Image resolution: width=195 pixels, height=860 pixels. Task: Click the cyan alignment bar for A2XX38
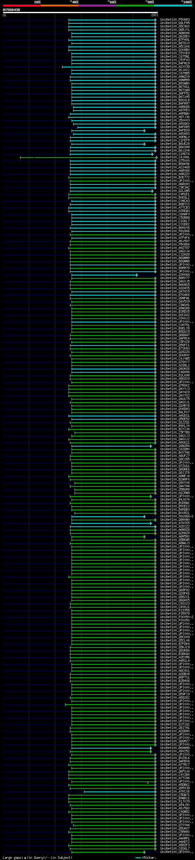pyautogui.click(x=109, y=67)
